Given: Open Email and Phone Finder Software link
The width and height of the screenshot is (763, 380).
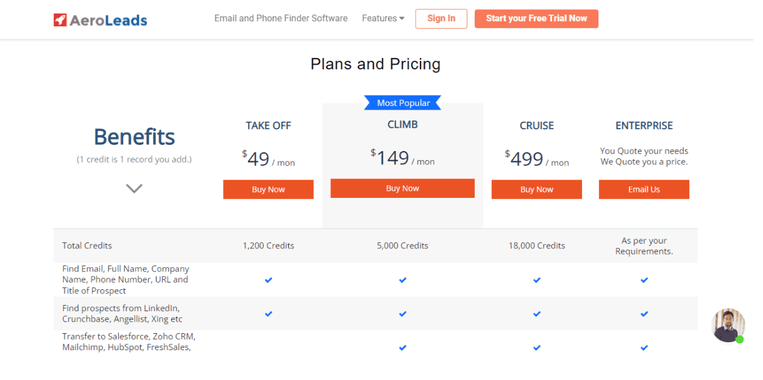Looking at the screenshot, I should pyautogui.click(x=281, y=18).
